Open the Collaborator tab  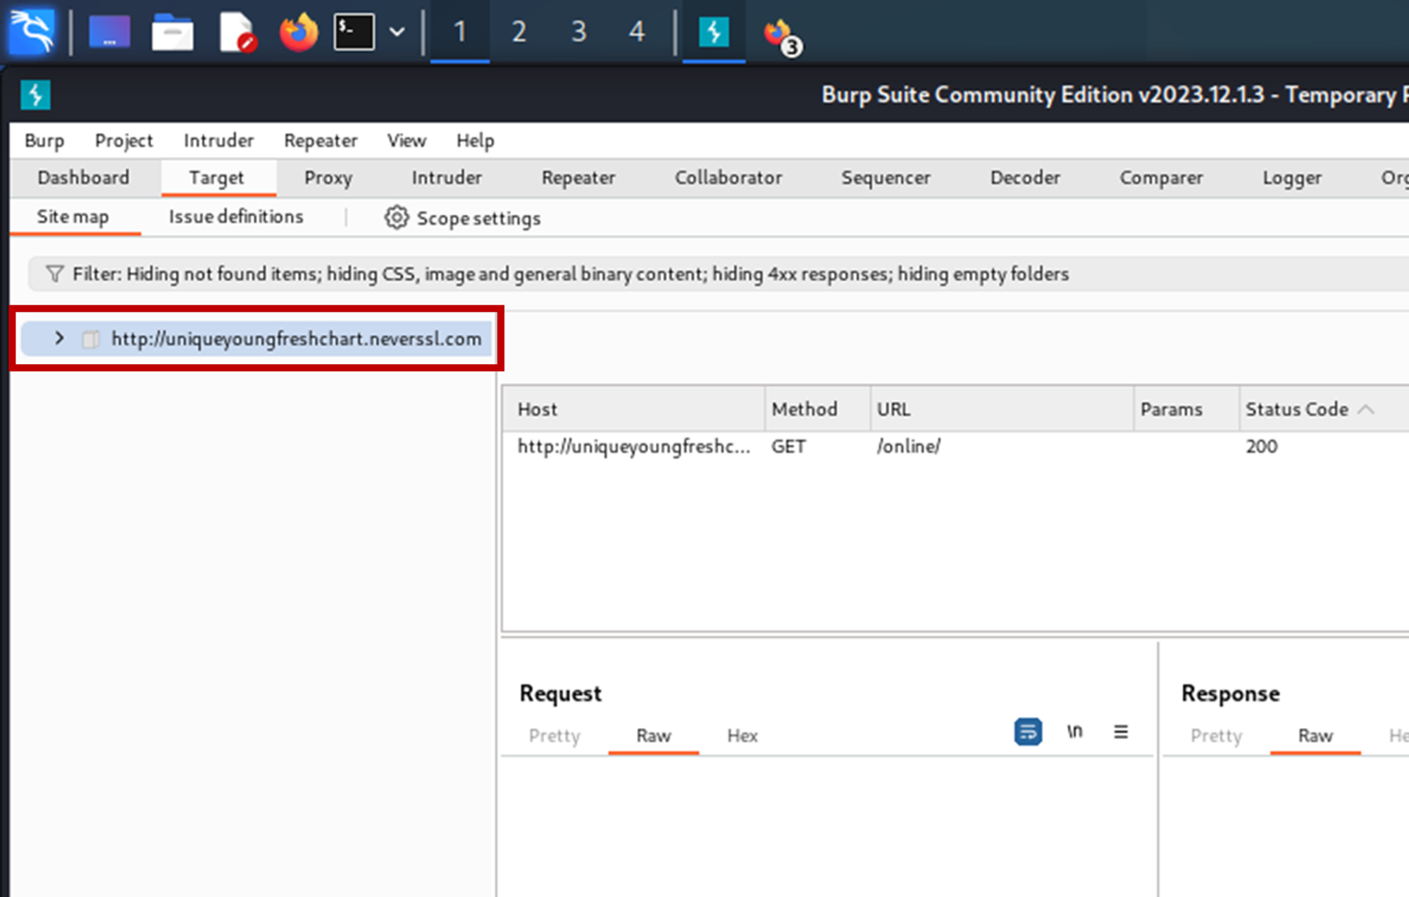[728, 177]
